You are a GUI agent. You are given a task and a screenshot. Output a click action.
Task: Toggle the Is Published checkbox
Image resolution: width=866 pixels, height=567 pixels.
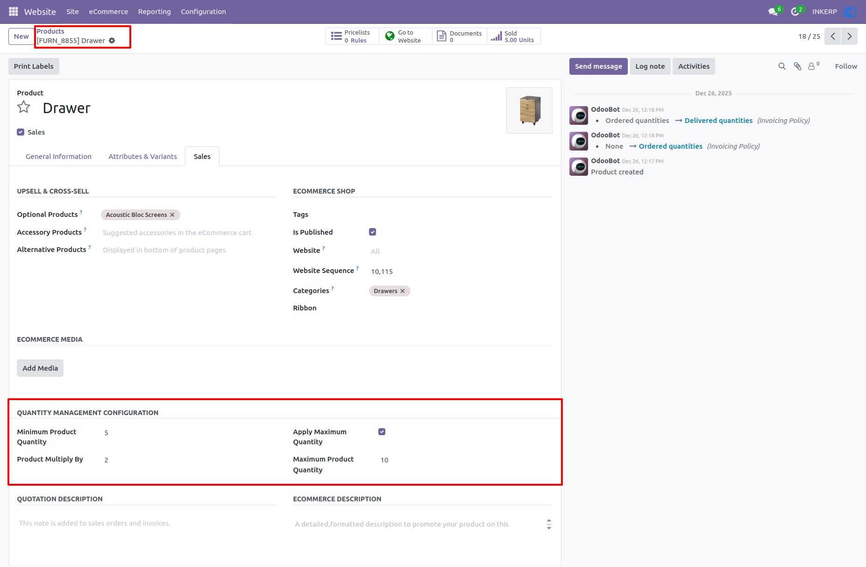[x=372, y=232]
